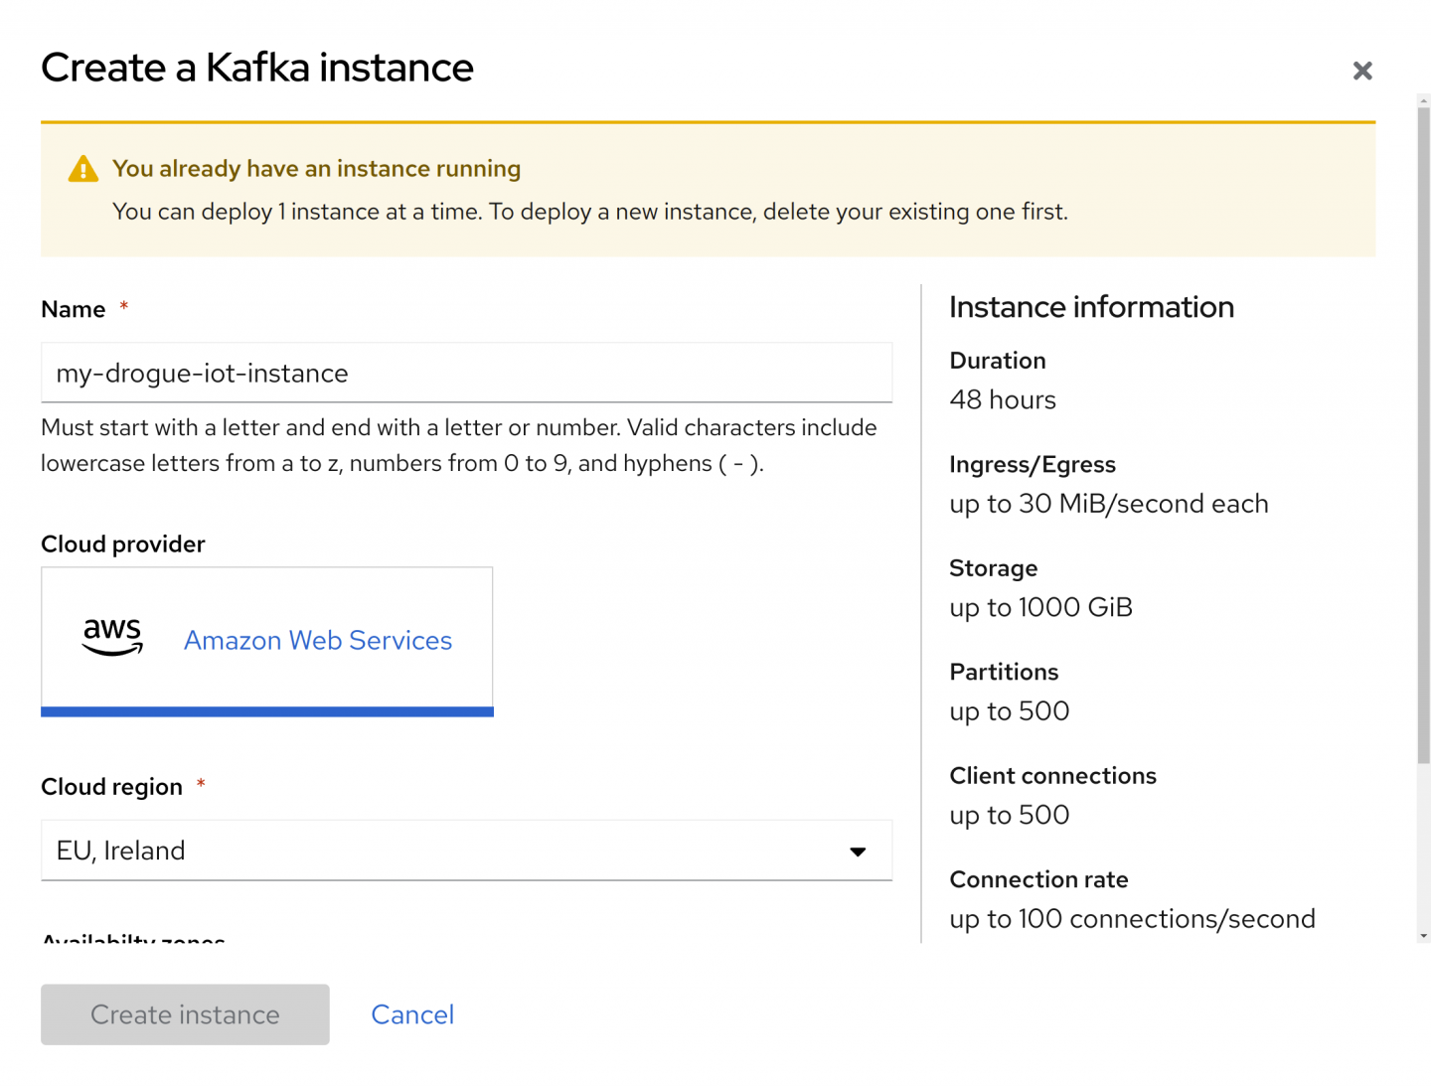Click the 'Partitions' label
Viewport: 1431px width, 1086px height.
pos(1004,672)
